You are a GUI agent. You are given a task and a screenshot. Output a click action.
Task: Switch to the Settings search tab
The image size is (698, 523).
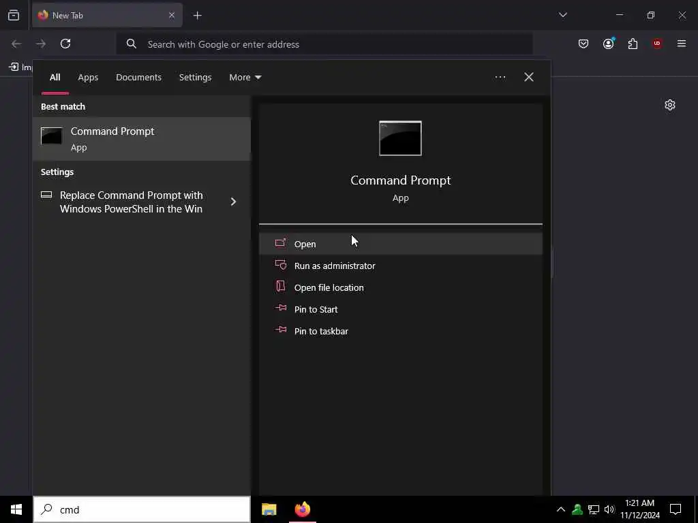tap(195, 78)
